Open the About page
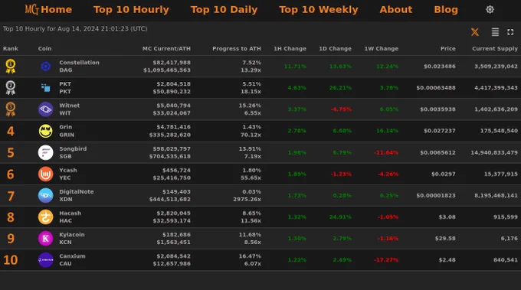 tap(396, 10)
